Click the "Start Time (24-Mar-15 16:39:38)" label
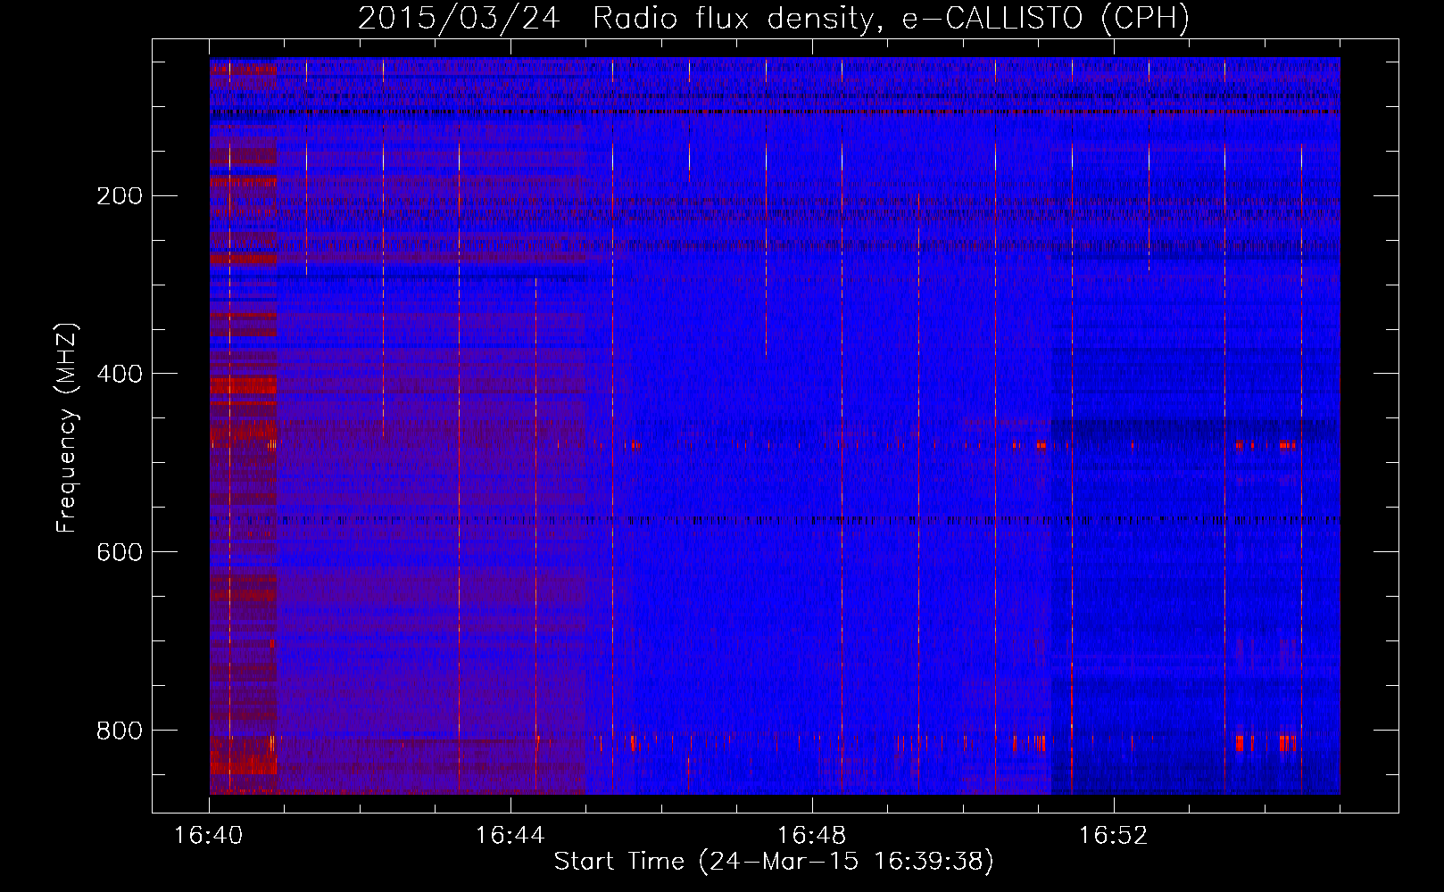Viewport: 1444px width, 892px height. [x=774, y=862]
